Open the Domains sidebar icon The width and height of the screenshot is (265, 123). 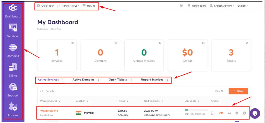coord(13,48)
